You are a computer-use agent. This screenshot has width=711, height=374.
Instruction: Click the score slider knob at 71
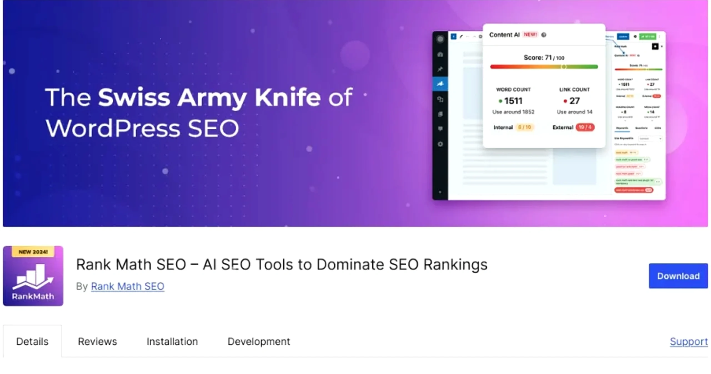click(x=564, y=67)
